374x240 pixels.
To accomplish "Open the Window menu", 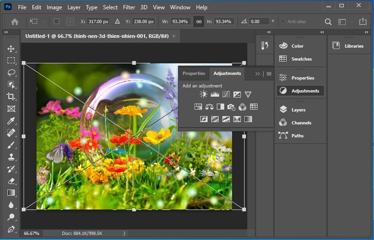I will coord(180,7).
